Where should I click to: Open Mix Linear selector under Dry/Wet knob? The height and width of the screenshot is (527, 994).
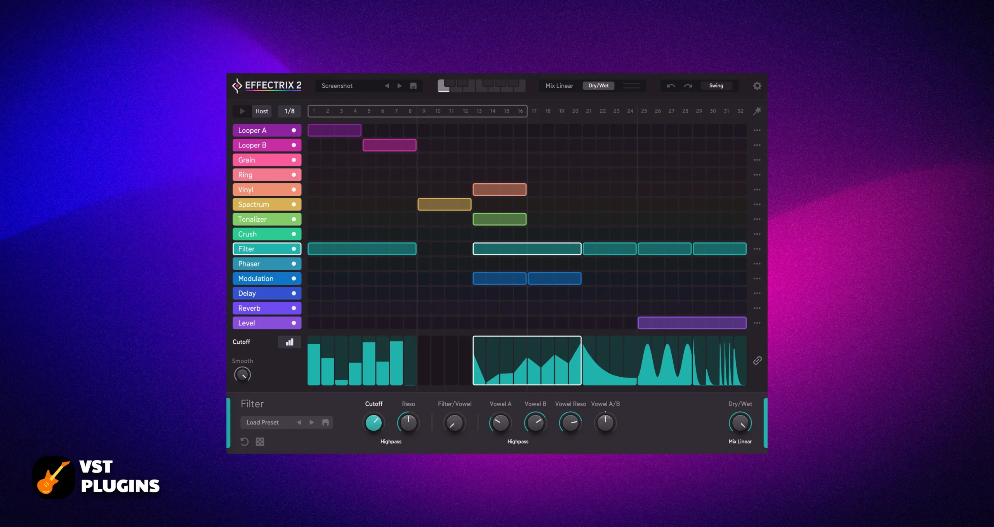740,442
